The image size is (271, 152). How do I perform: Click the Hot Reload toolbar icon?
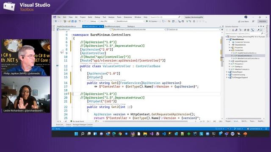tap(163, 21)
